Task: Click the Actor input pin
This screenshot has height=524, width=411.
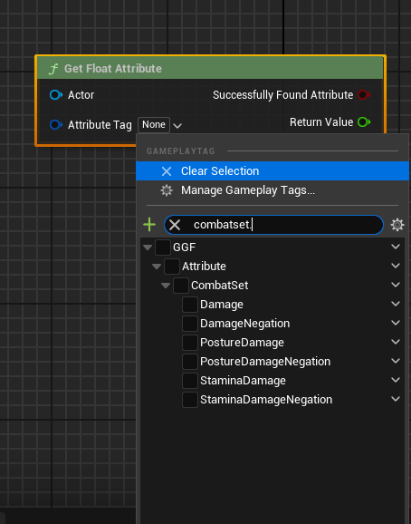Action: click(56, 95)
